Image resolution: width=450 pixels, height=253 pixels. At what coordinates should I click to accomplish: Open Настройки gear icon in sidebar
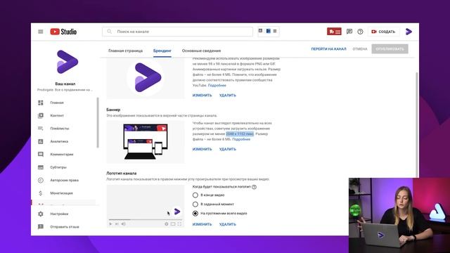pyautogui.click(x=41, y=214)
